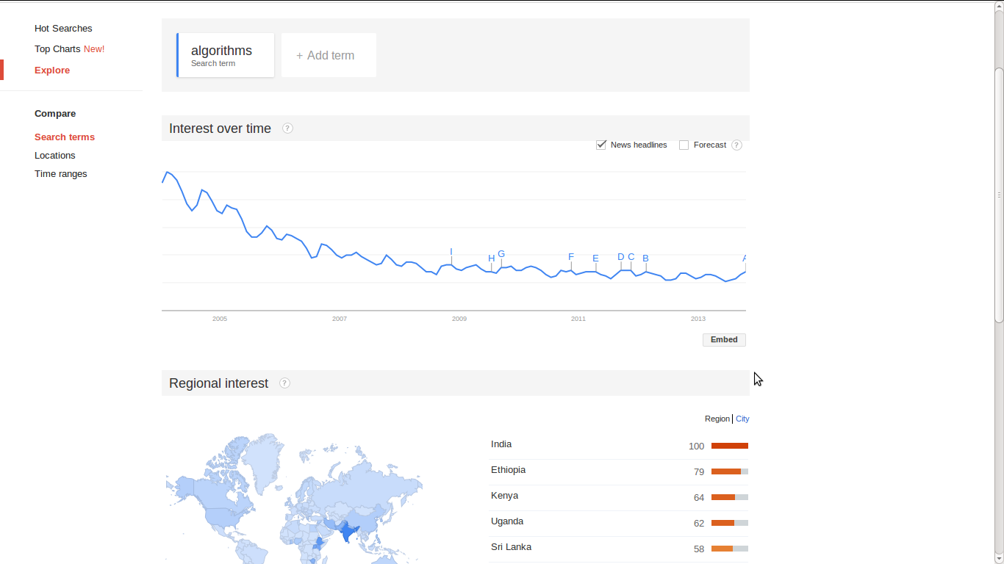The width and height of the screenshot is (1004, 564).
Task: Open the Hot Searches page
Action: coord(63,29)
